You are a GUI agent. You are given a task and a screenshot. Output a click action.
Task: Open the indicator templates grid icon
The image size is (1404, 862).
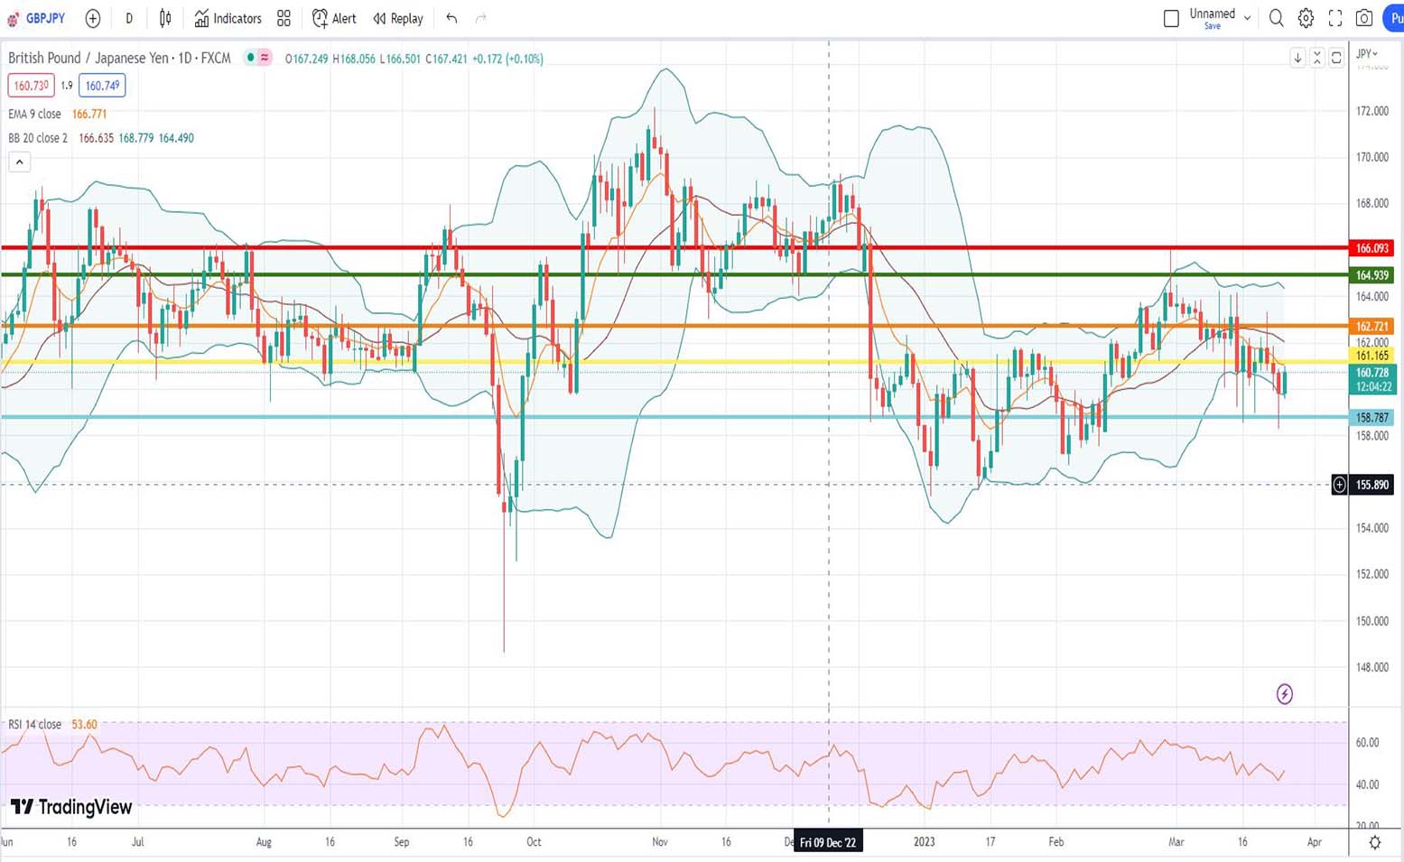tap(284, 18)
